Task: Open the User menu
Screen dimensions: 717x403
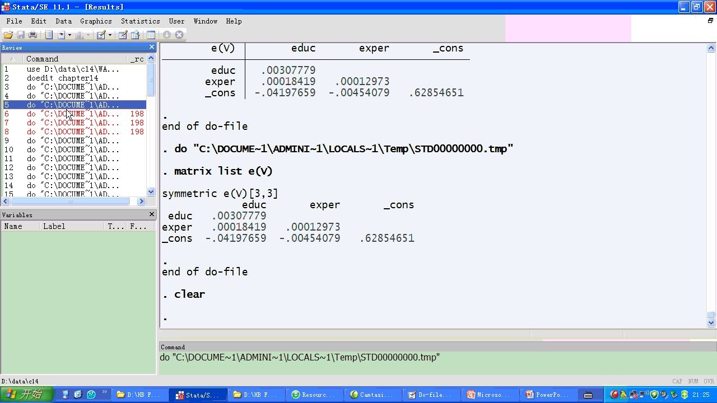Action: coord(176,21)
